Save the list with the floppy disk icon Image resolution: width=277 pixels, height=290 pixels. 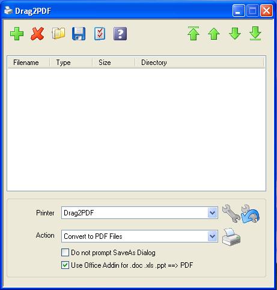(79, 34)
